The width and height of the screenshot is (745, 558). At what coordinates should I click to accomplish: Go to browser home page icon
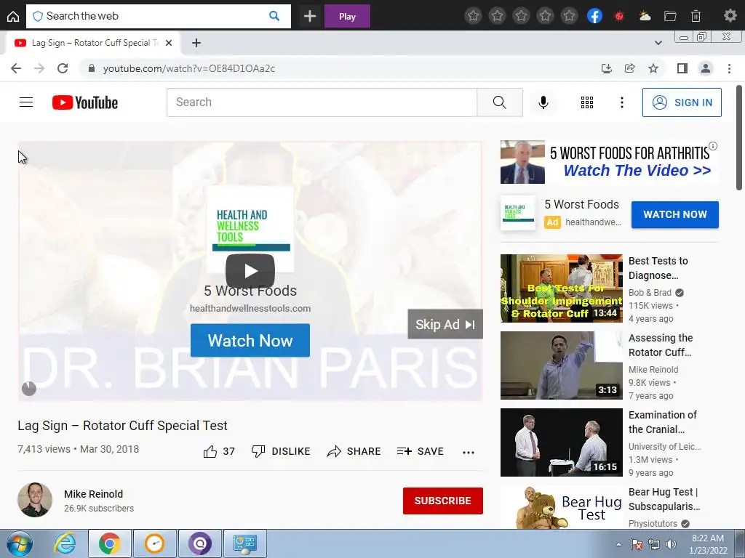coord(13,17)
